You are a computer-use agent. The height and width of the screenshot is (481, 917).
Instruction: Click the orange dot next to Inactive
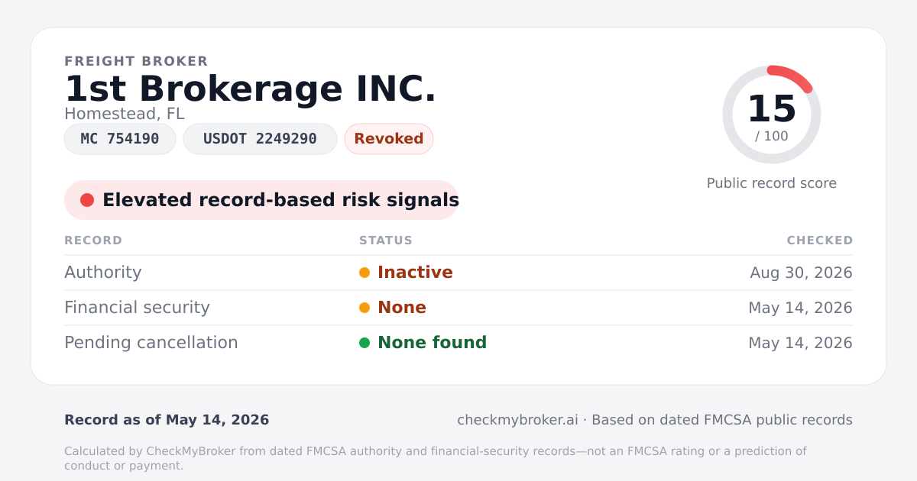(365, 273)
